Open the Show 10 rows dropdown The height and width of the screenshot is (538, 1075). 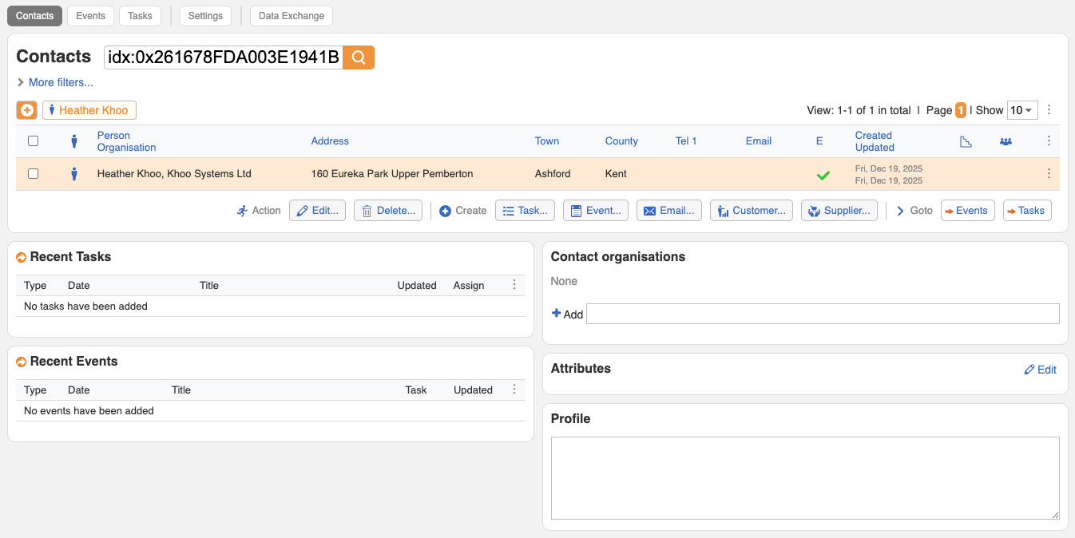tap(1021, 110)
